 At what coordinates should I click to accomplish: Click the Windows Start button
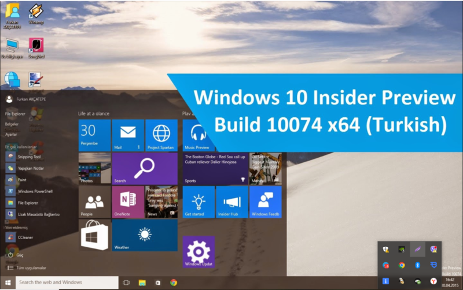[8, 282]
